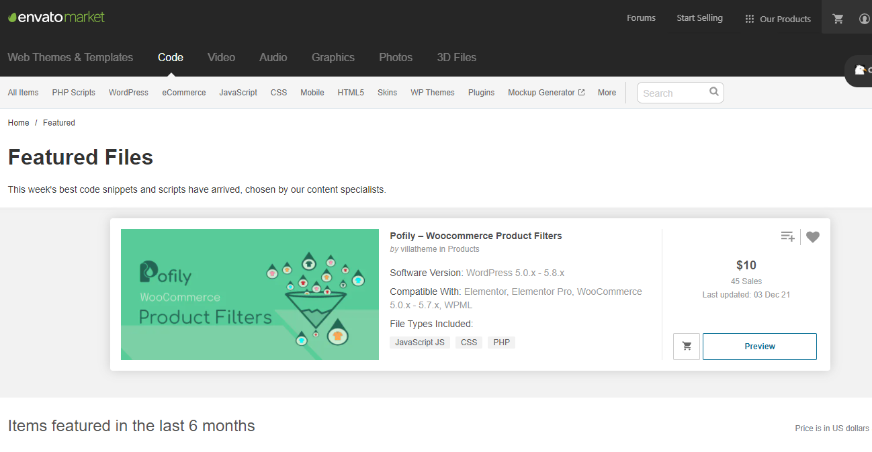Open Mockup Generator external link
Image resolution: width=872 pixels, height=452 pixels.
pyautogui.click(x=546, y=93)
